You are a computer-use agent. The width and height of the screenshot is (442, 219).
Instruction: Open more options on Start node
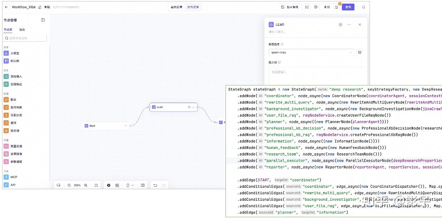(126, 126)
